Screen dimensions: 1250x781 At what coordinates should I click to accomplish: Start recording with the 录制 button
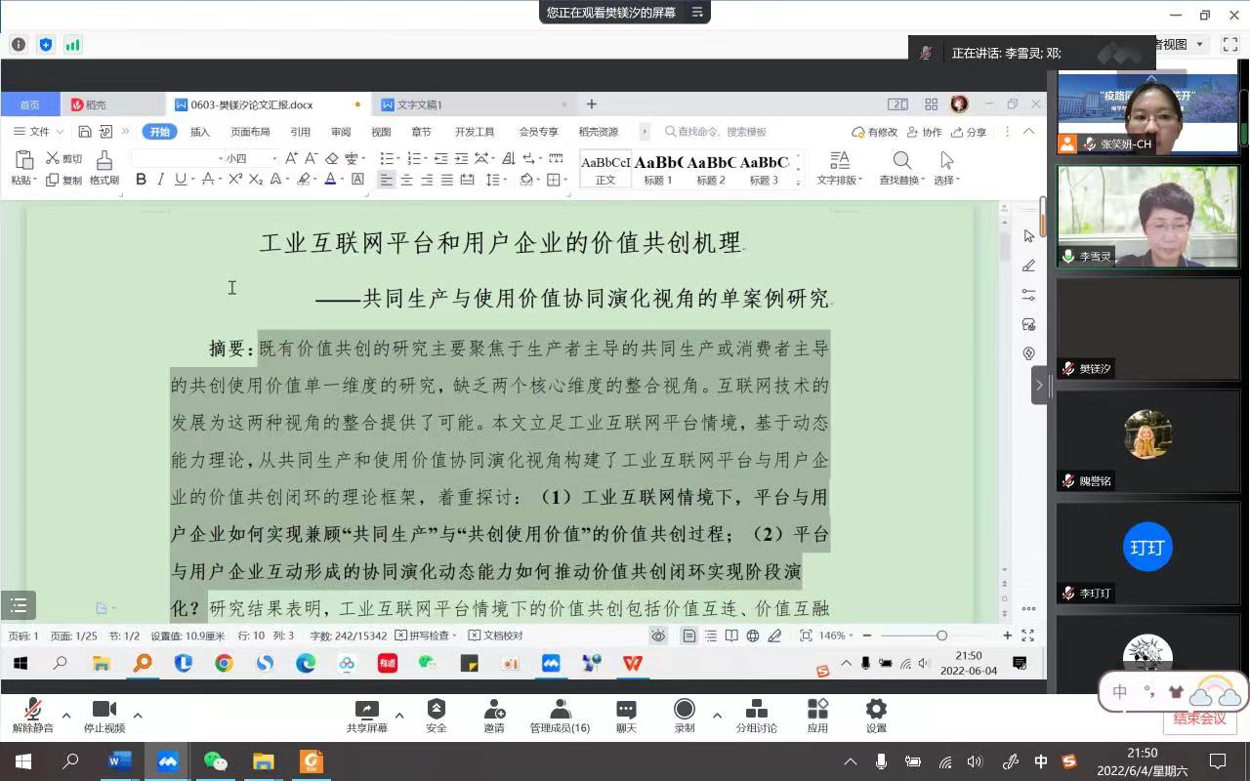pos(685,710)
